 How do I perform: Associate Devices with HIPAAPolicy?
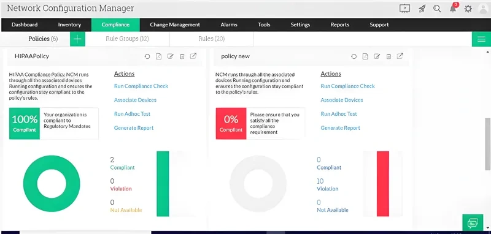135,100
